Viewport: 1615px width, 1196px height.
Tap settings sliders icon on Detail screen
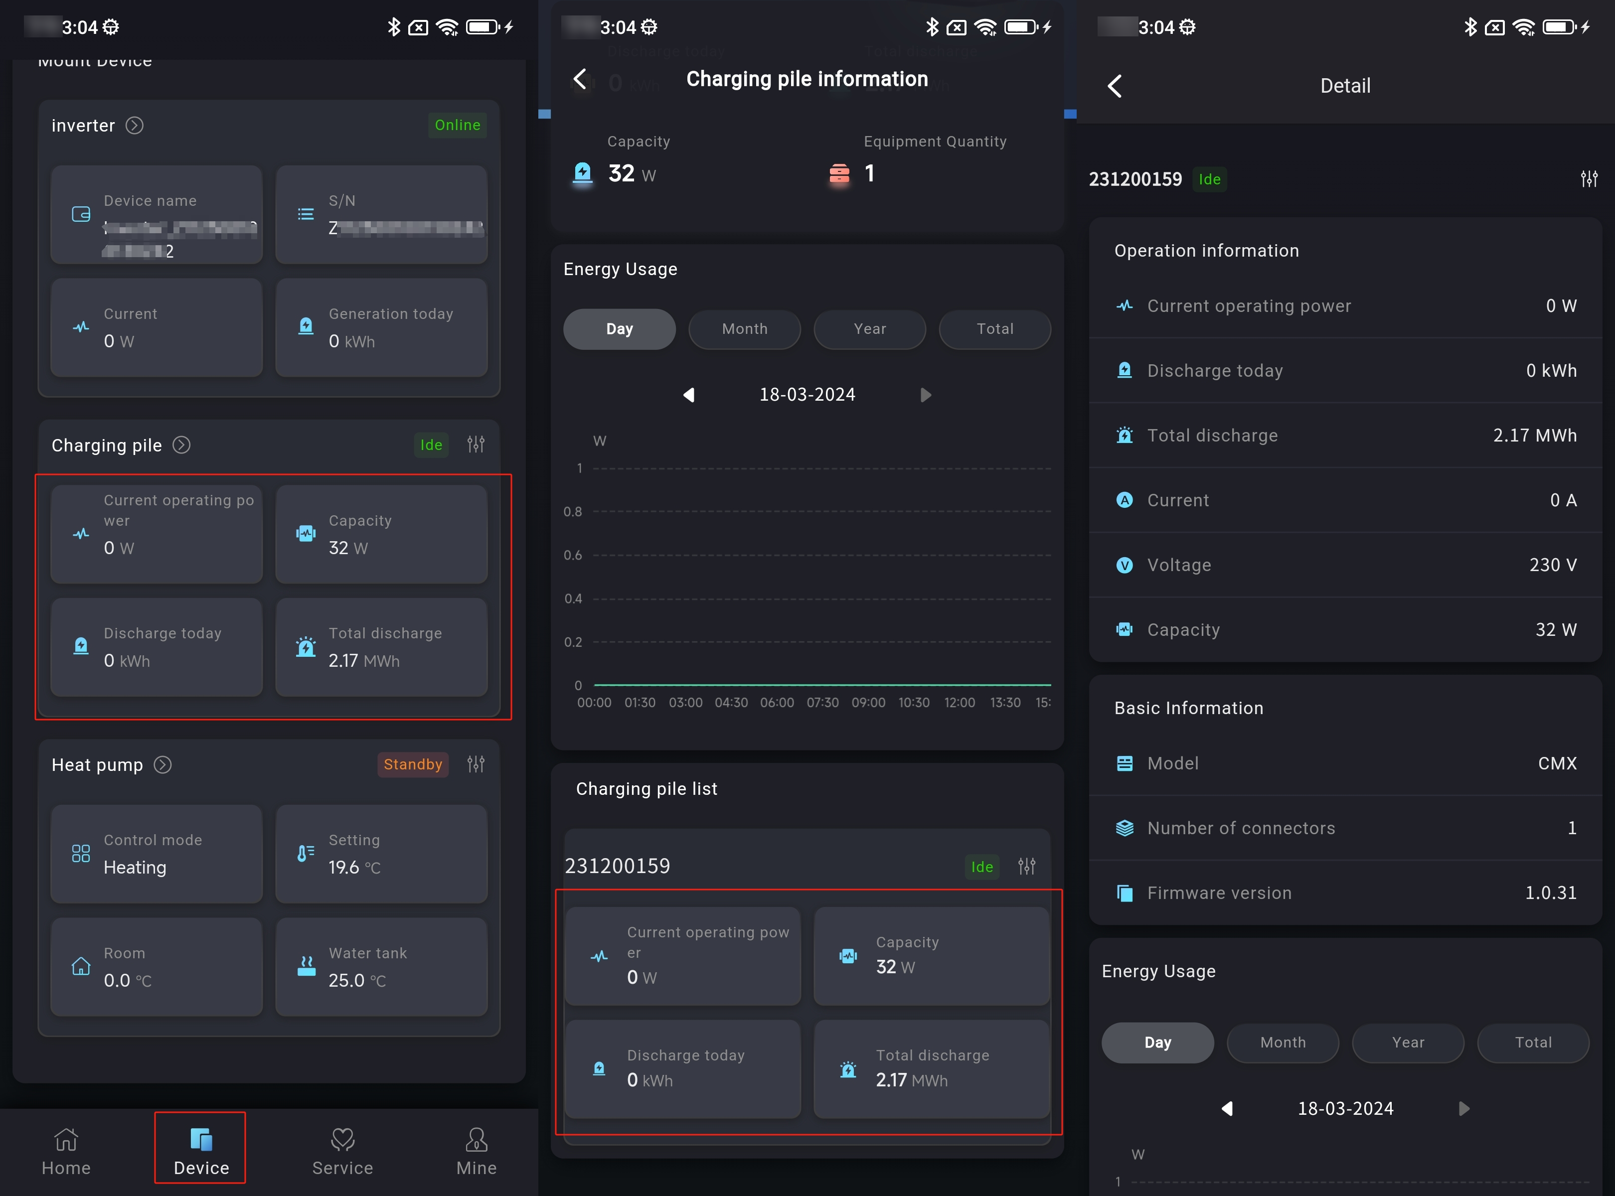tap(1588, 179)
